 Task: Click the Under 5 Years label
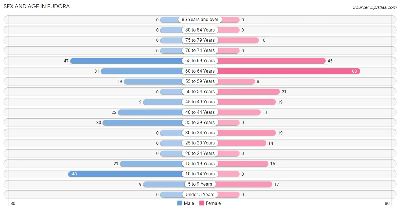(x=200, y=194)
